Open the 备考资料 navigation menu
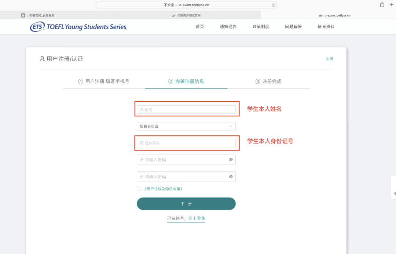Screen dimensions: 396x254 [x=326, y=26]
